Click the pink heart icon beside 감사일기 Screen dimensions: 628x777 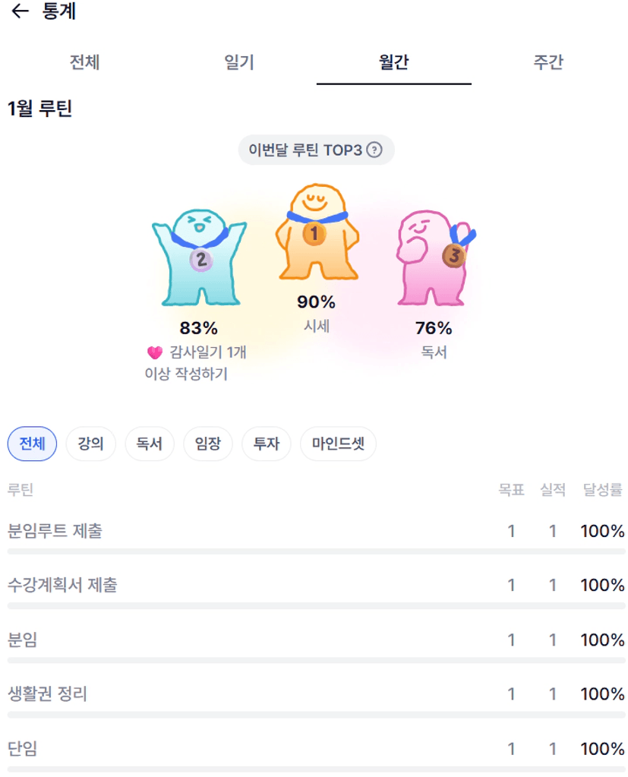coord(154,352)
